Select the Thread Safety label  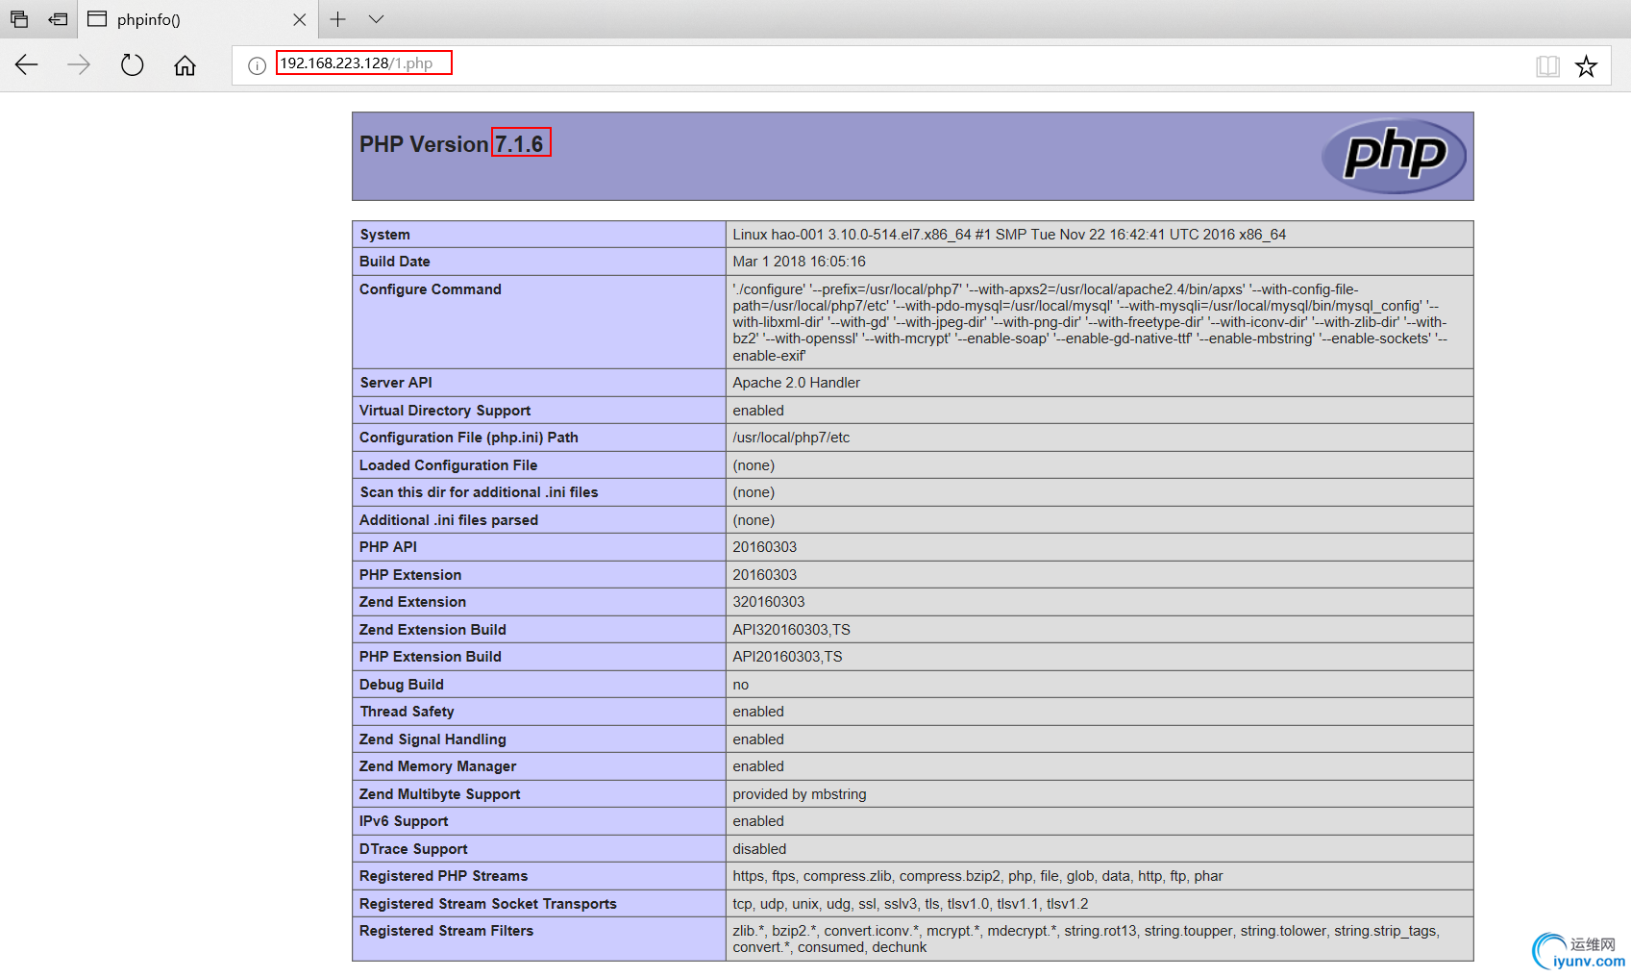407,712
